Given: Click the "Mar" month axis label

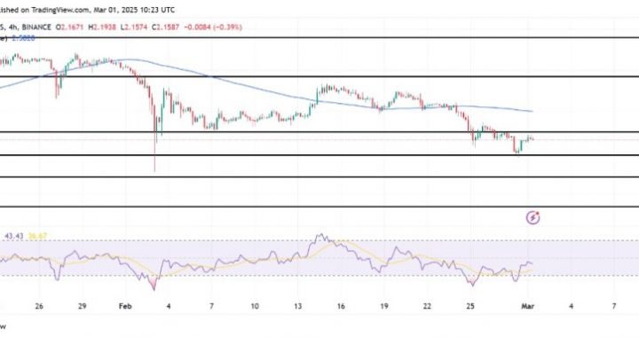Looking at the screenshot, I should coord(528,306).
